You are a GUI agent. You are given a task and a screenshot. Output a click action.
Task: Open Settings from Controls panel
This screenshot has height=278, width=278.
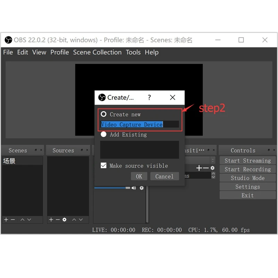click(x=247, y=187)
